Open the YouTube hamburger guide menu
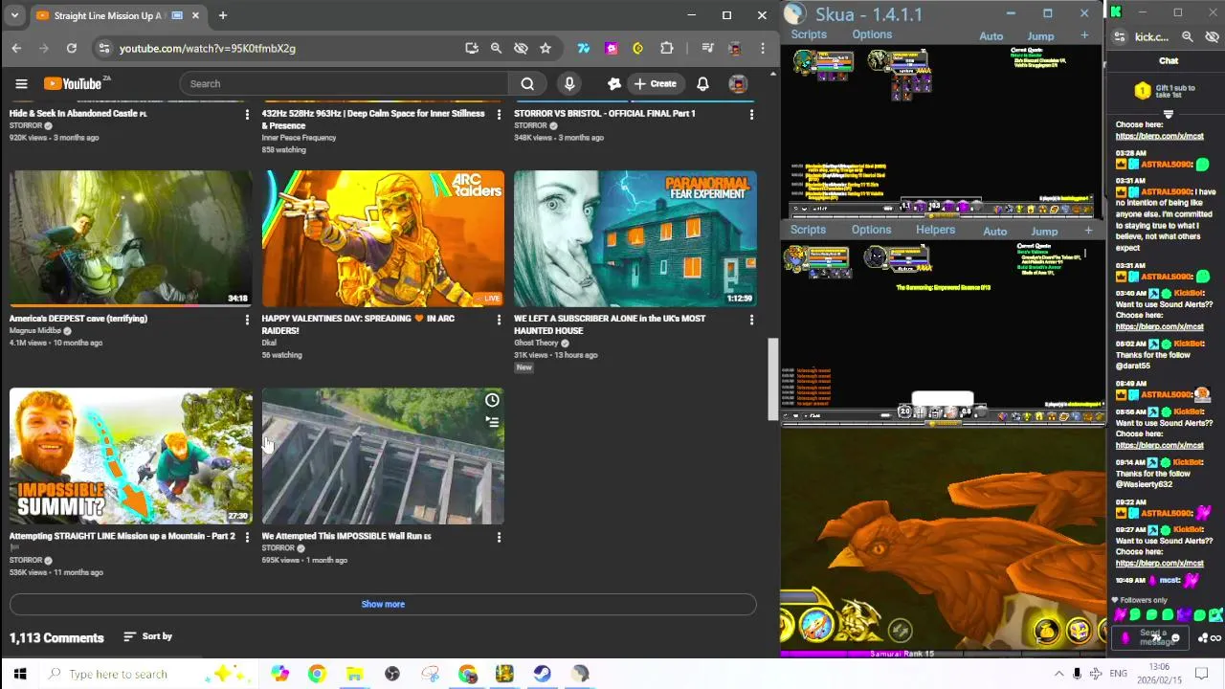The image size is (1225, 689). pos(21,84)
